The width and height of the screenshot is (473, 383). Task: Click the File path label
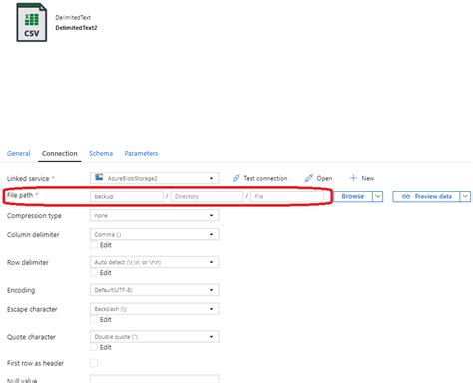pos(20,195)
